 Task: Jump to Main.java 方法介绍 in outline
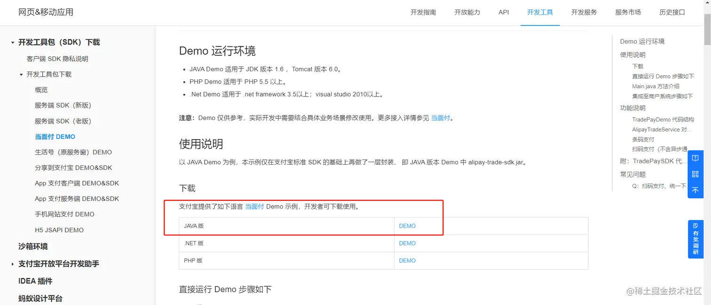pyautogui.click(x=656, y=86)
